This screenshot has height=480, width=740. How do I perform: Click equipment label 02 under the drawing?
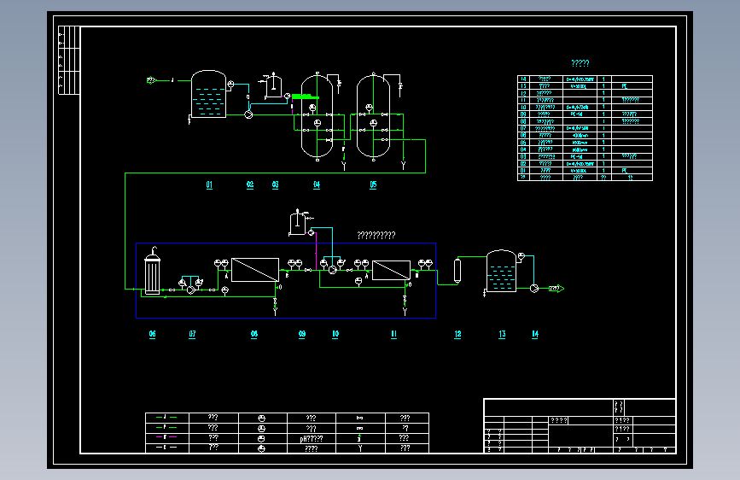[x=250, y=184]
